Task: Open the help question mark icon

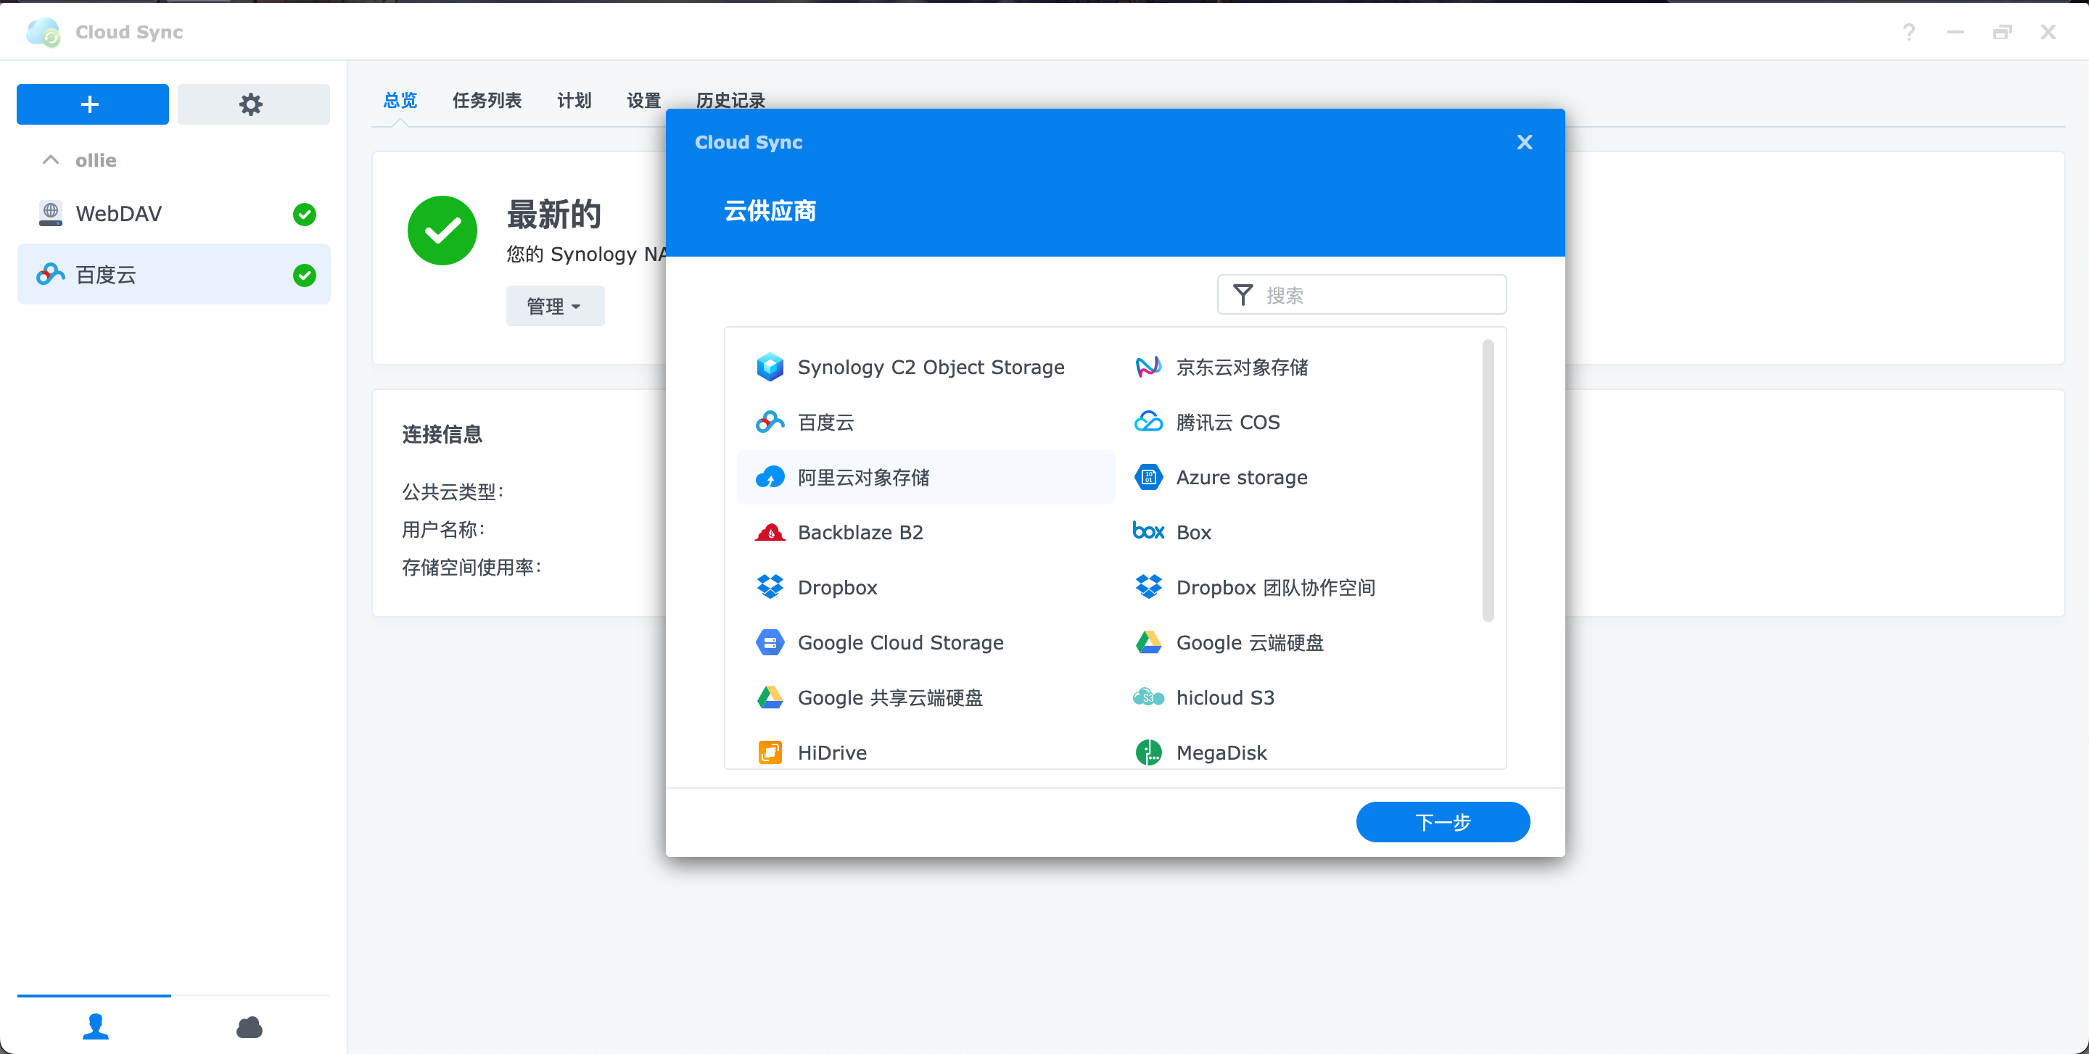Action: [1909, 32]
